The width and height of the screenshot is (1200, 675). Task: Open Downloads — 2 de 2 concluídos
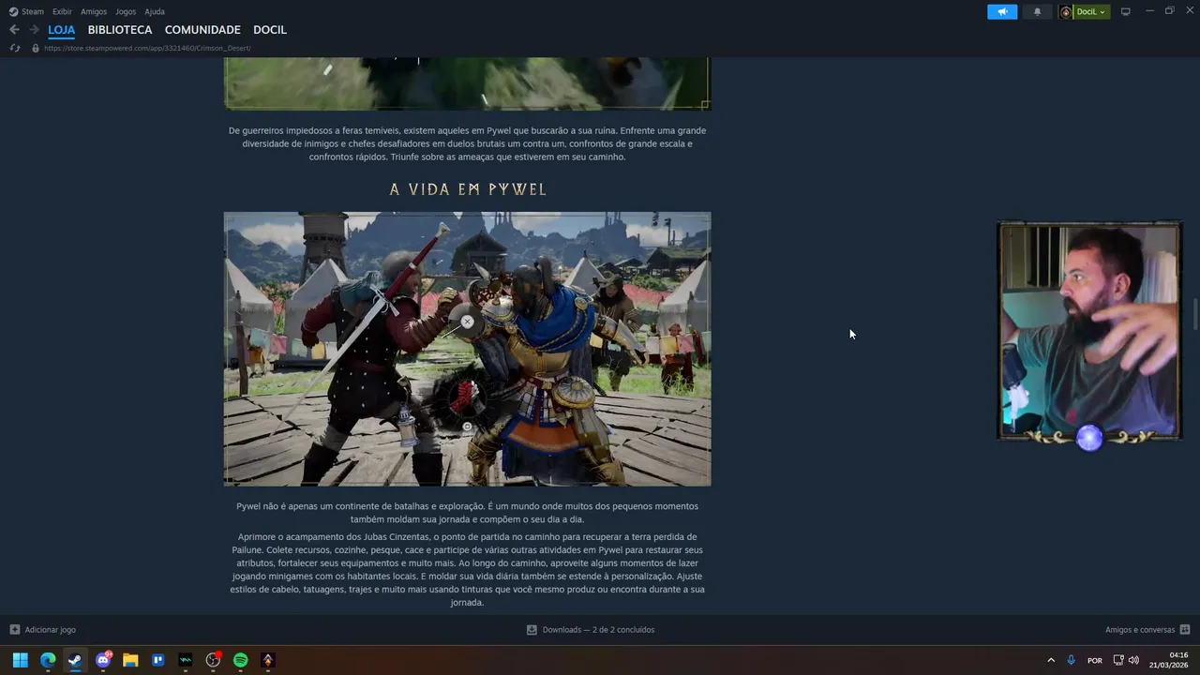click(x=598, y=630)
